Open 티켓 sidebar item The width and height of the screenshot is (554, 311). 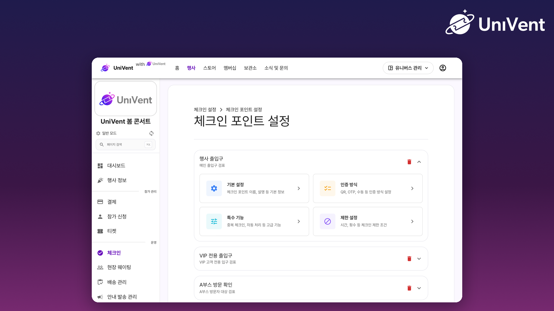click(126, 231)
